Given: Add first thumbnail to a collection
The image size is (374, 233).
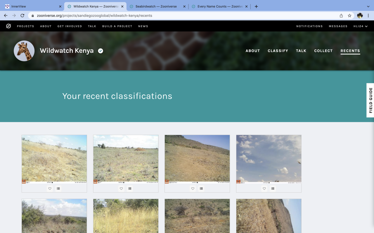Looking at the screenshot, I should 58,188.
